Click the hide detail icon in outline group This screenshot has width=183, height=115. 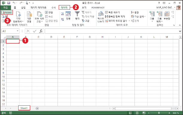pos(173,17)
